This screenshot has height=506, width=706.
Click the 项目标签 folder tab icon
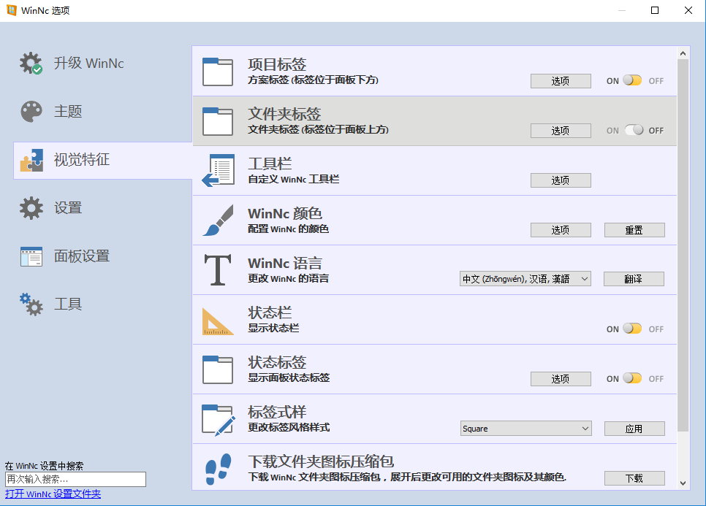[x=218, y=72]
